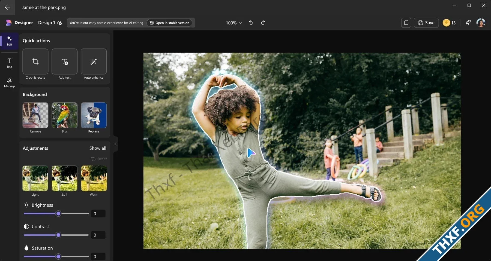Image resolution: width=491 pixels, height=261 pixels.
Task: Click the Design 1 title
Action: (x=47, y=23)
